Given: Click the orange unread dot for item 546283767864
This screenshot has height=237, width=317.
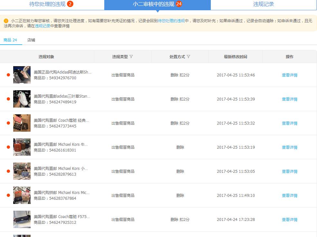Looking at the screenshot, I should point(8,195).
